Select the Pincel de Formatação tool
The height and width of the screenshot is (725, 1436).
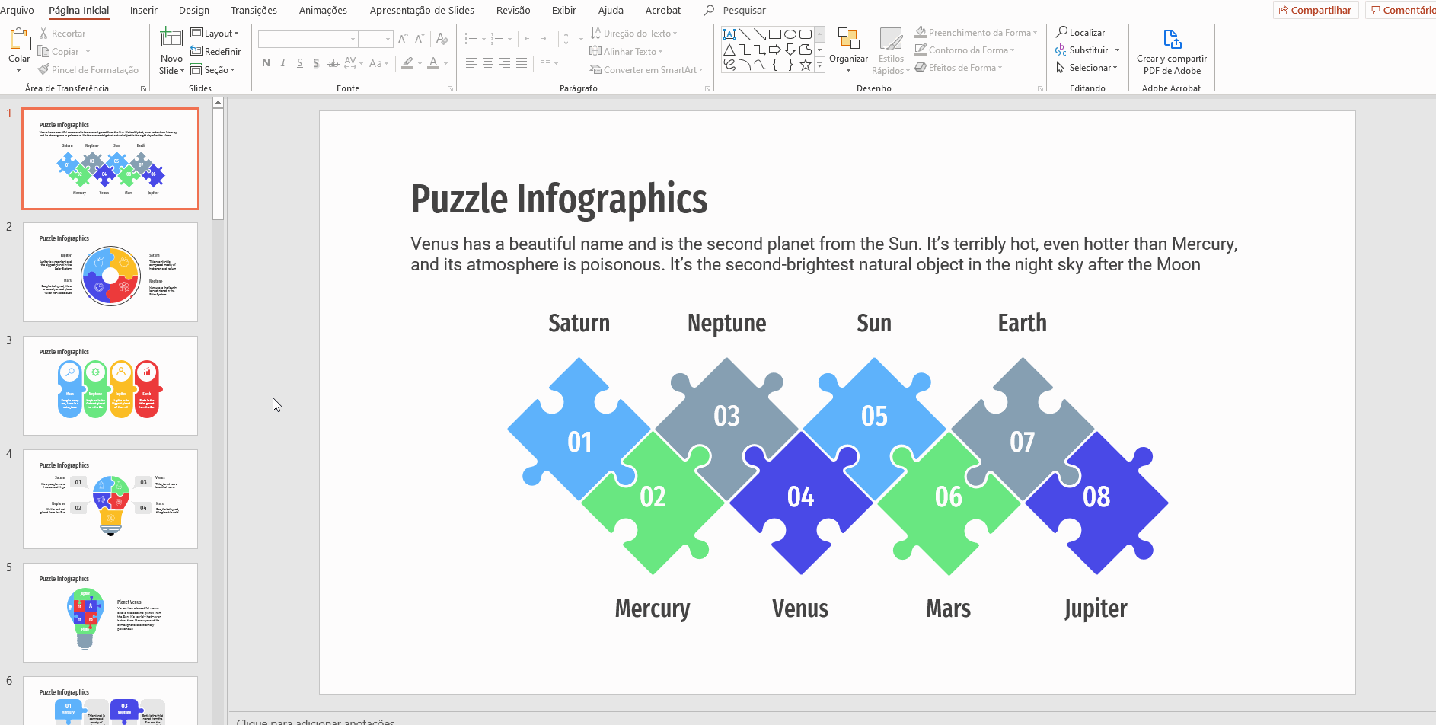click(x=88, y=69)
